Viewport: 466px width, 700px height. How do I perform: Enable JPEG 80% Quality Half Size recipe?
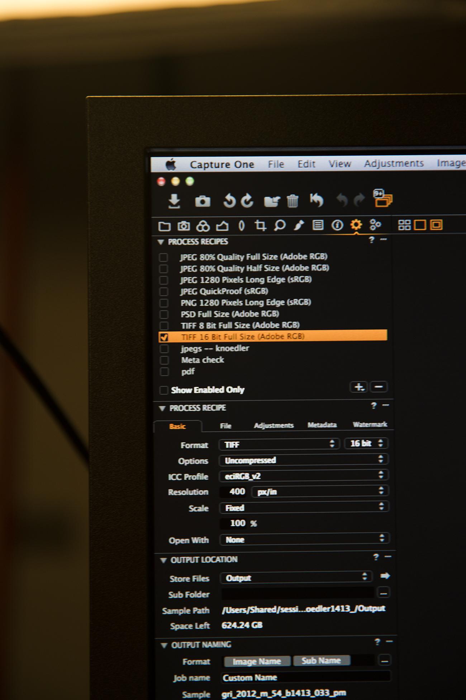click(163, 269)
